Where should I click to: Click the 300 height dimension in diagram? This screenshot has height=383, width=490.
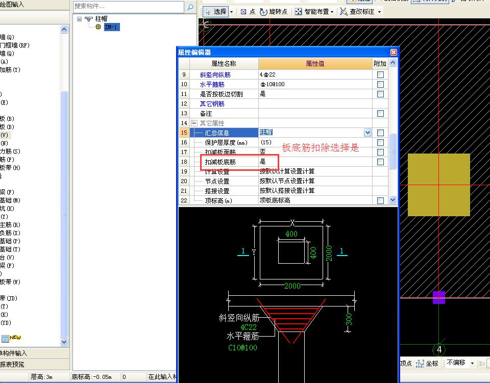coord(349,319)
